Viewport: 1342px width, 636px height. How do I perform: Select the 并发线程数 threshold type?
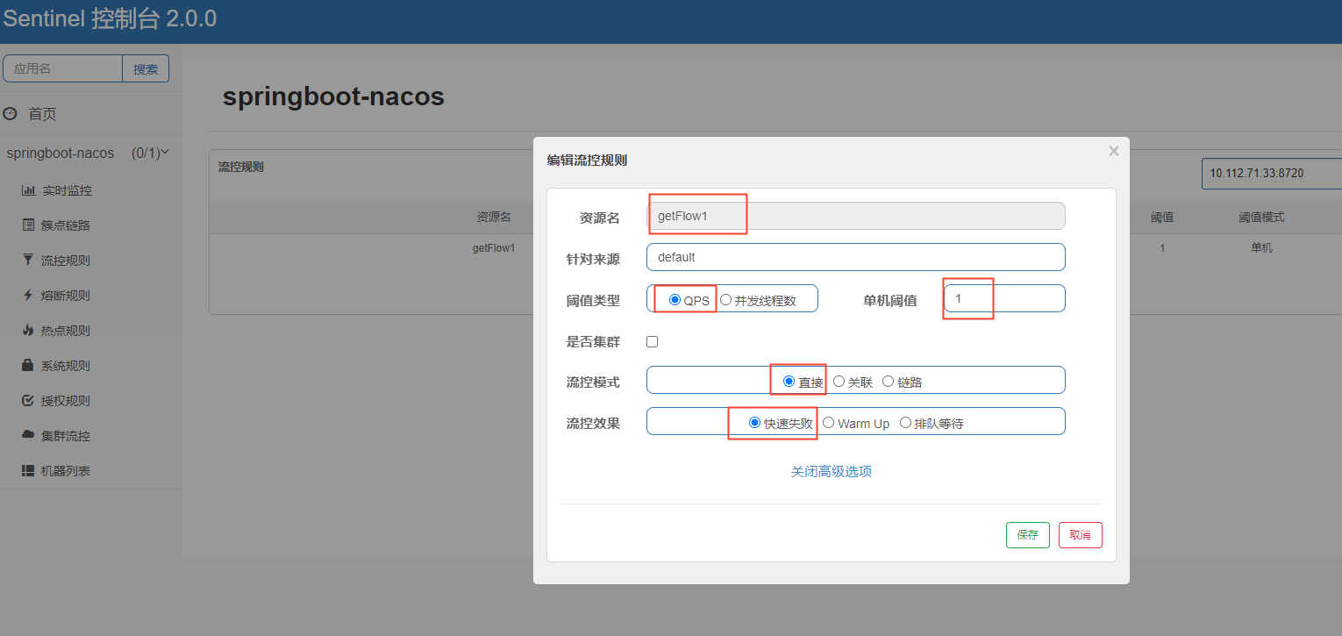coord(725,299)
